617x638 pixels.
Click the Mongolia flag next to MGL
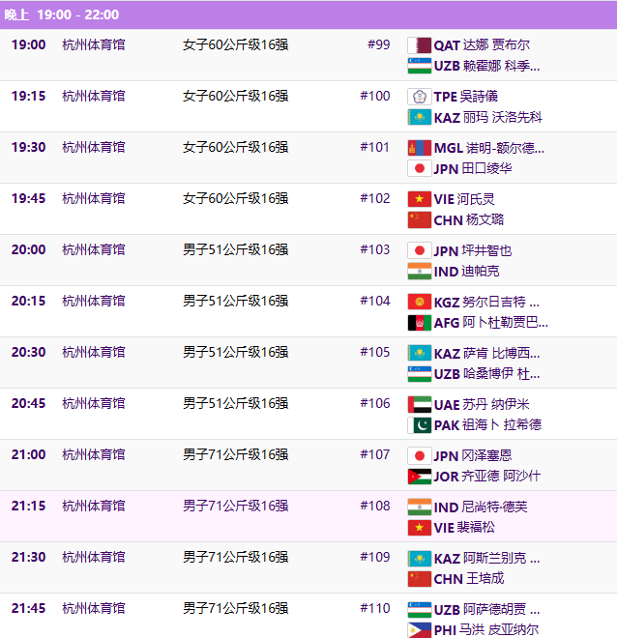(419, 148)
